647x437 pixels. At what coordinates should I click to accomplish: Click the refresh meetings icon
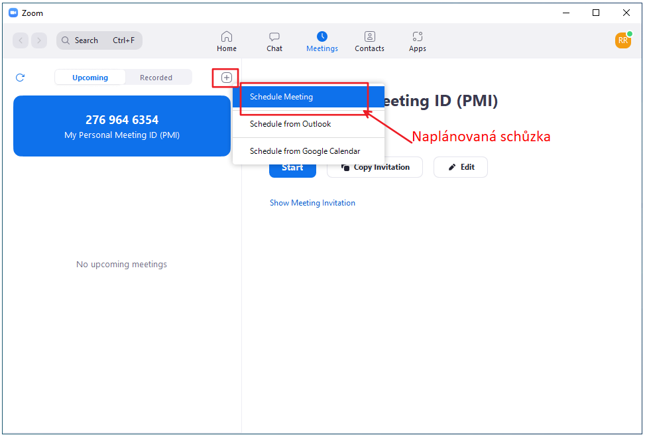point(20,78)
